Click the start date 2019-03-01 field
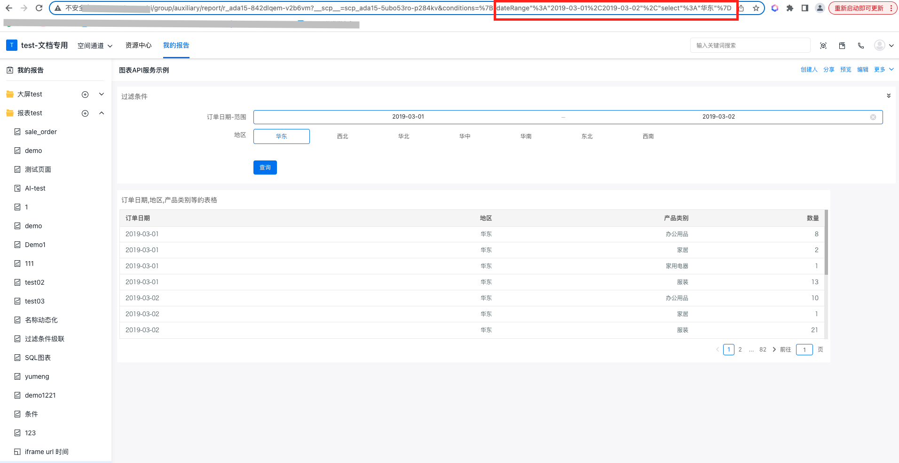 [408, 117]
